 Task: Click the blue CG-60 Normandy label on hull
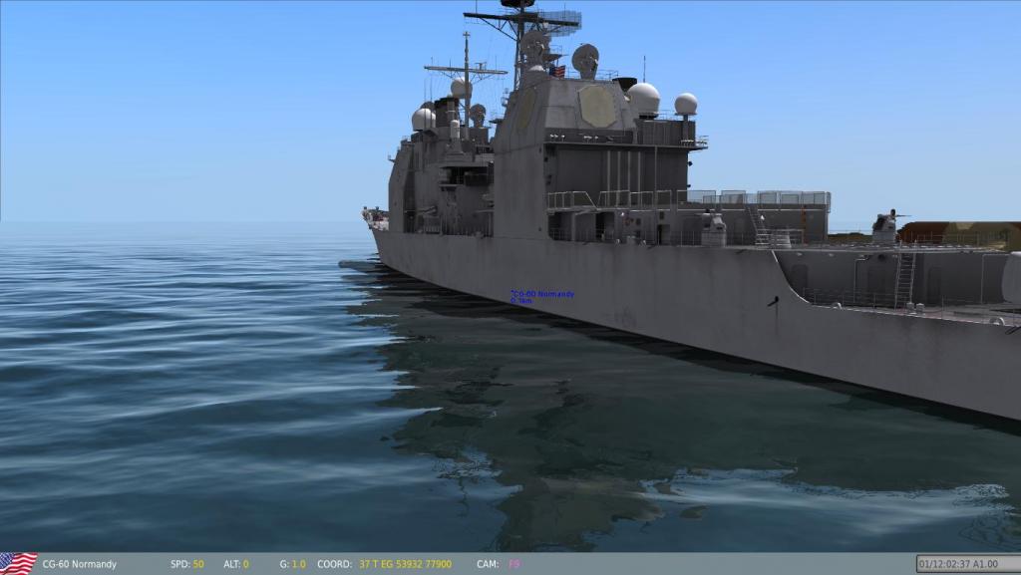541,296
